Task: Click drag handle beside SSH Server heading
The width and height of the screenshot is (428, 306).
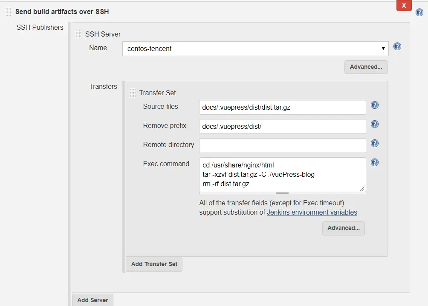Action: [78, 34]
